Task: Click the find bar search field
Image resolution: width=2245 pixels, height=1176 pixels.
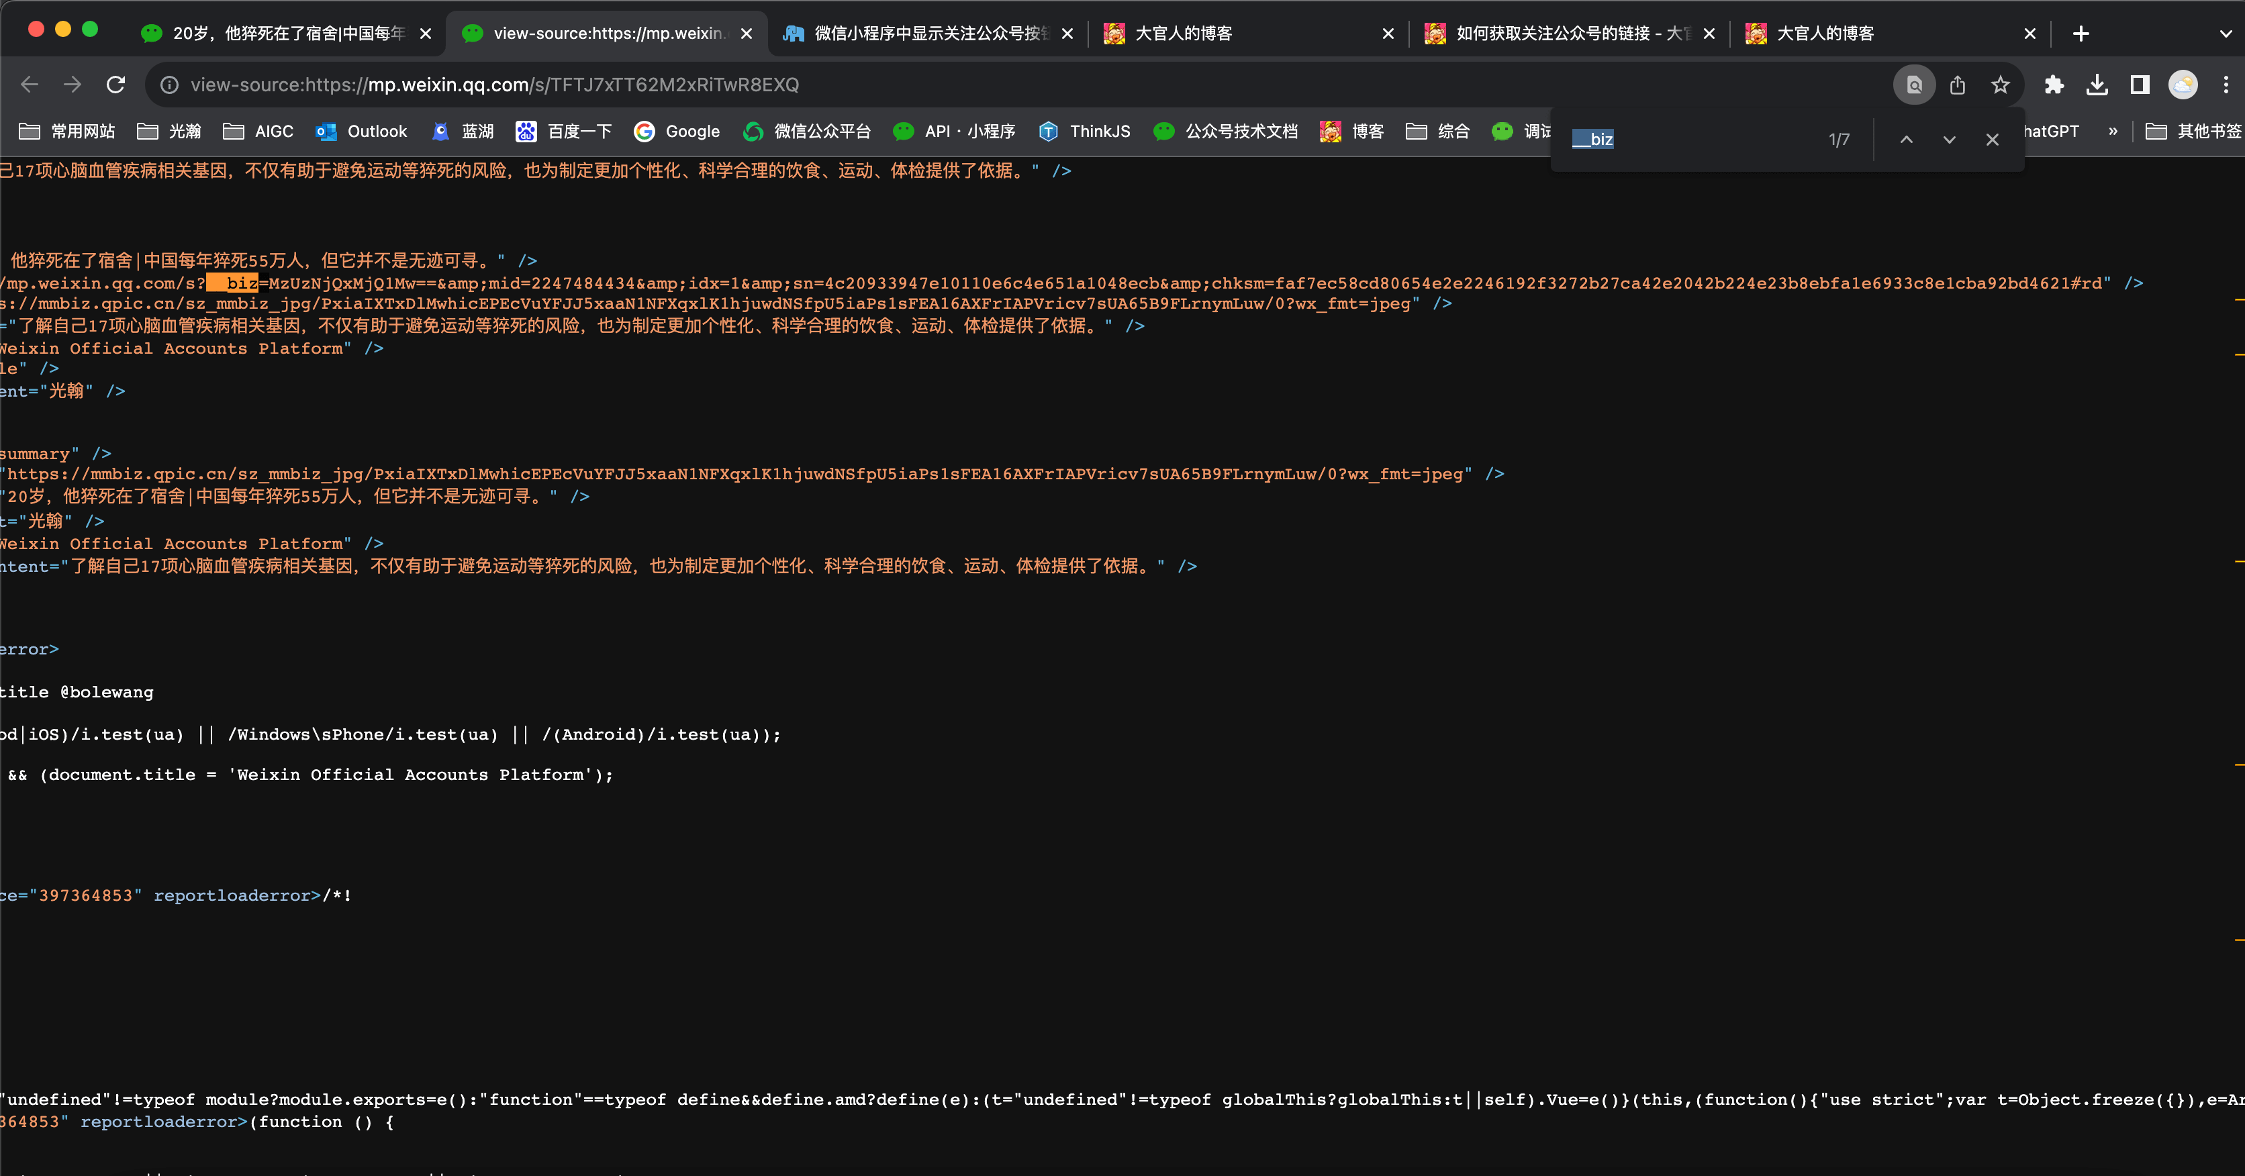Action: coord(1690,140)
